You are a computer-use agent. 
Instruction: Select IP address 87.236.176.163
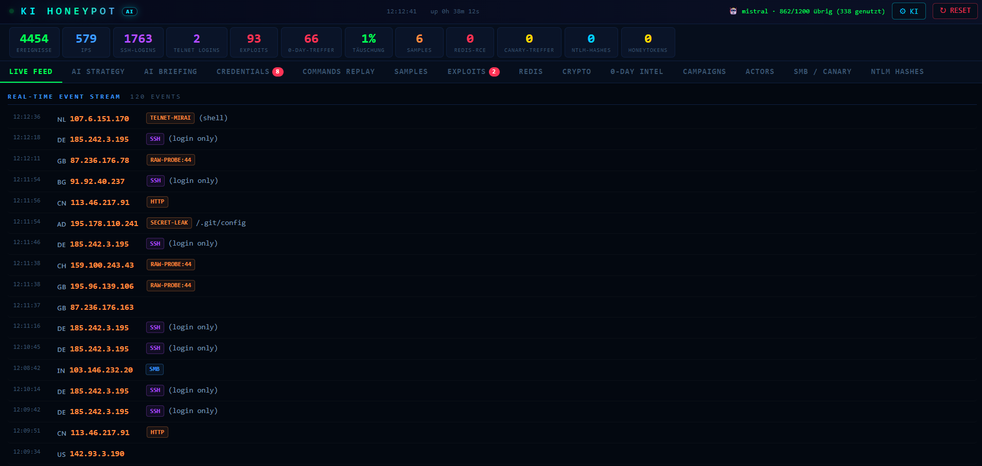click(x=102, y=307)
